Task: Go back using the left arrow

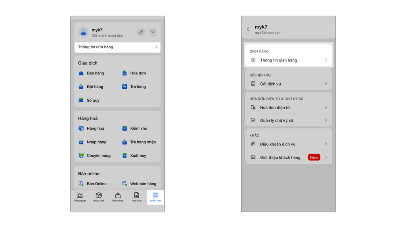Action: click(x=249, y=29)
